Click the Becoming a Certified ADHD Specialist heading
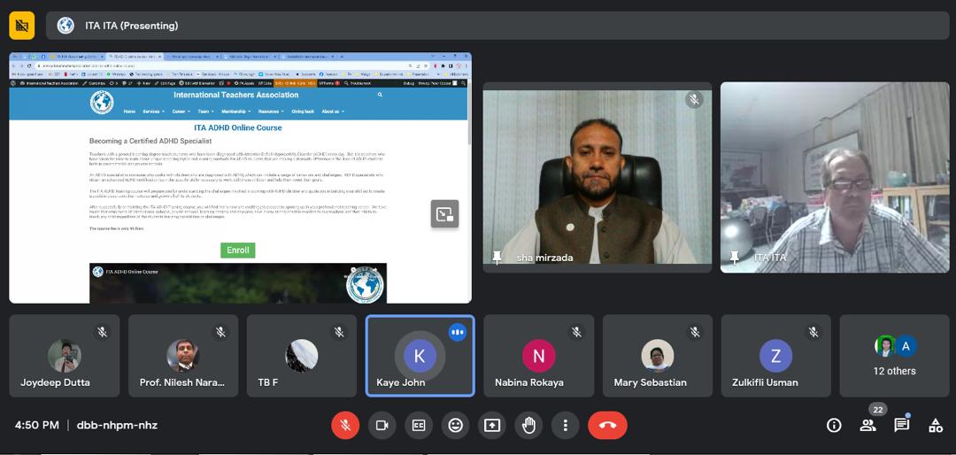 point(150,141)
